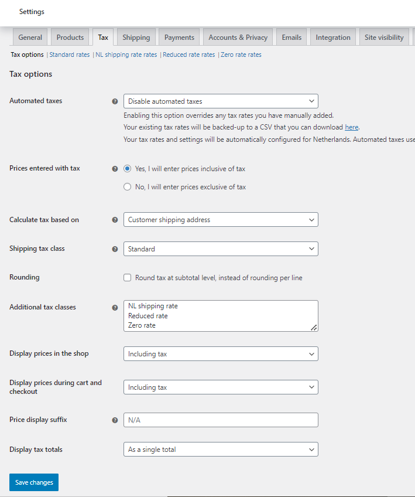Expand the Calculate tax based on dropdown

[x=221, y=220]
